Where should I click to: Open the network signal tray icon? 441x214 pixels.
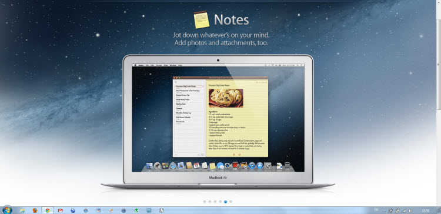point(404,210)
